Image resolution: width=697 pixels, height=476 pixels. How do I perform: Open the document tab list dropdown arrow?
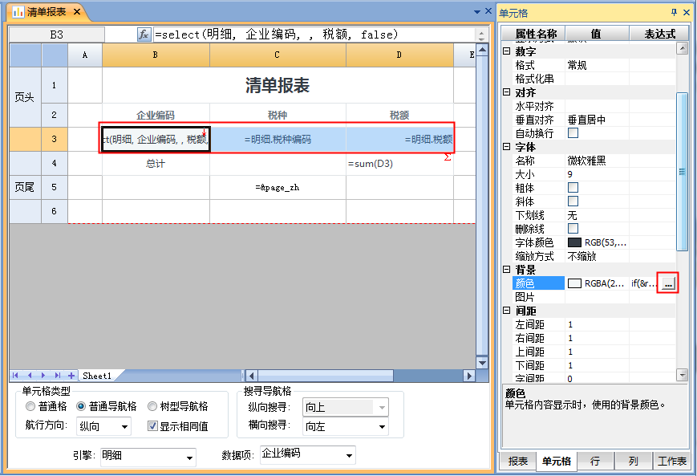pyautogui.click(x=476, y=12)
